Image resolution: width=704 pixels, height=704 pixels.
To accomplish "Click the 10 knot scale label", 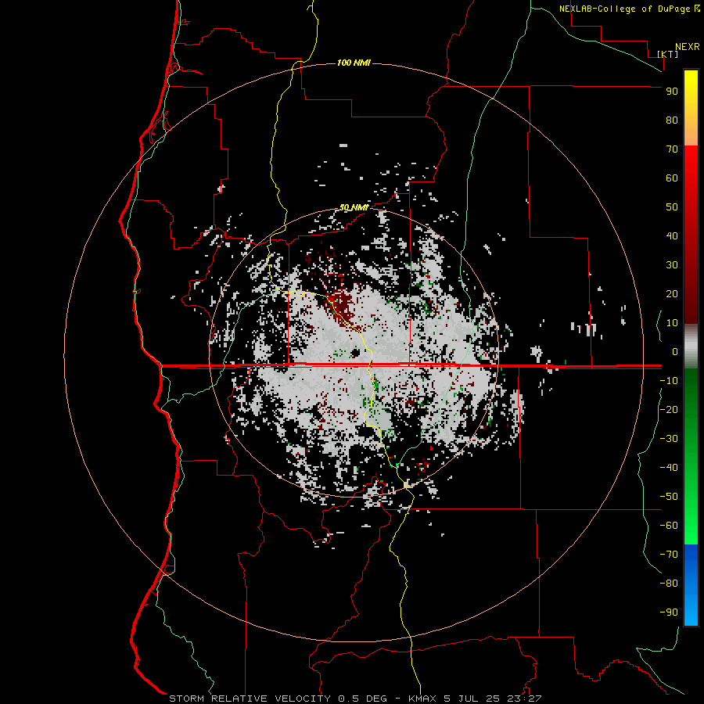I will (672, 323).
